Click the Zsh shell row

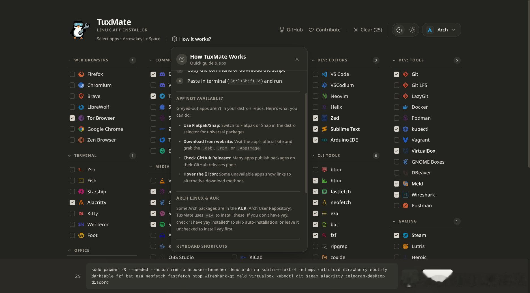pos(102,170)
